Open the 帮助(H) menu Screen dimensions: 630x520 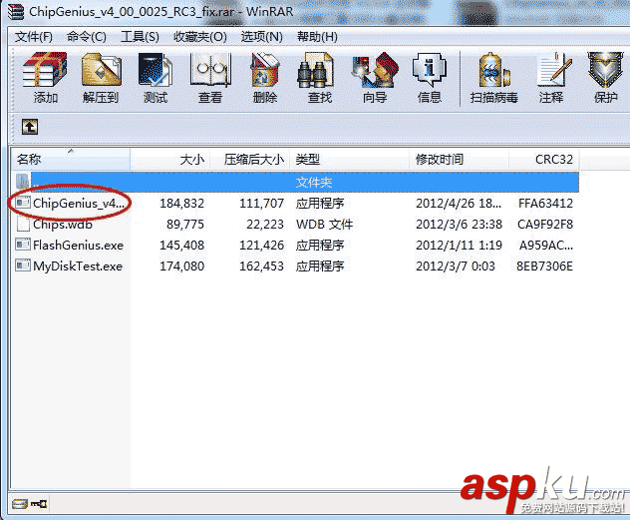pos(317,37)
